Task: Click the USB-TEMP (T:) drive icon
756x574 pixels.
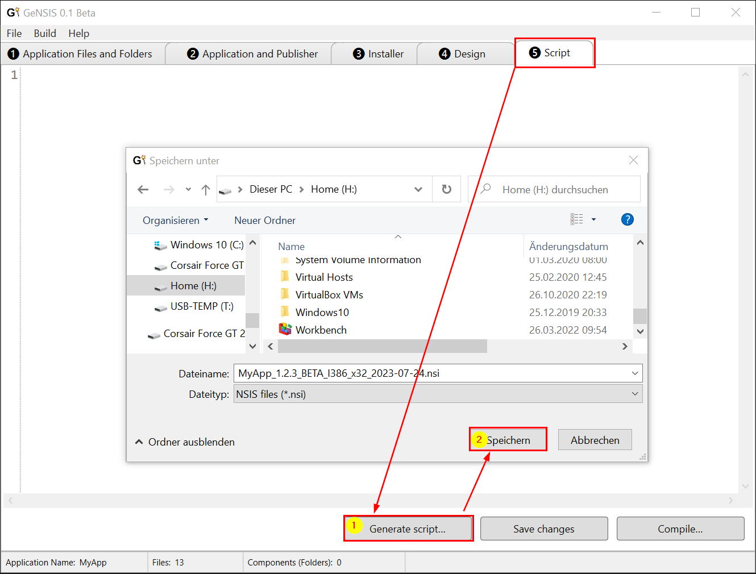Action: (161, 307)
